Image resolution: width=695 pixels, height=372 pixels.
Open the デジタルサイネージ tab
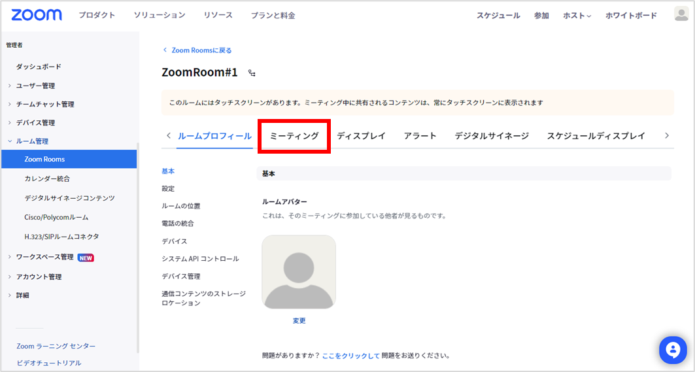pos(492,136)
